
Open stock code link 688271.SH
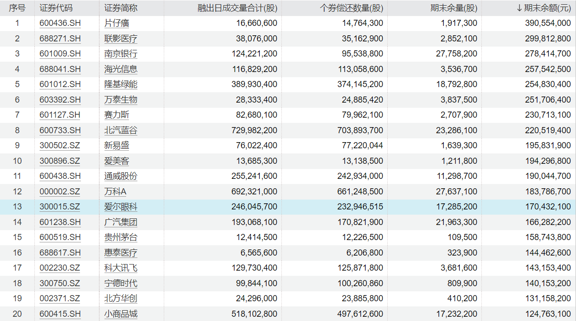tap(60, 39)
